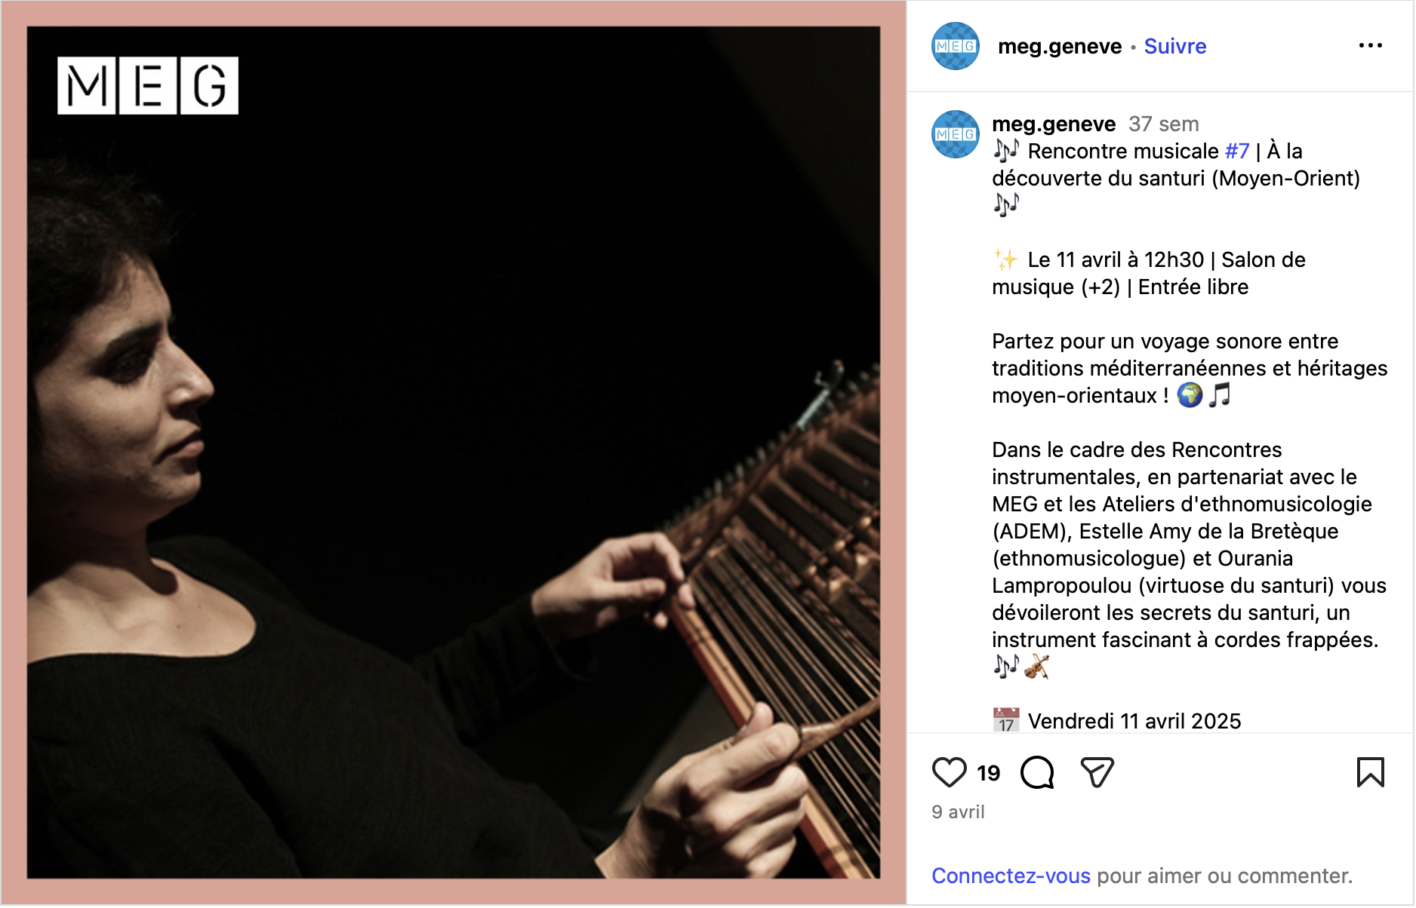Open the santuri player photo
The image size is (1416, 908).
[454, 452]
